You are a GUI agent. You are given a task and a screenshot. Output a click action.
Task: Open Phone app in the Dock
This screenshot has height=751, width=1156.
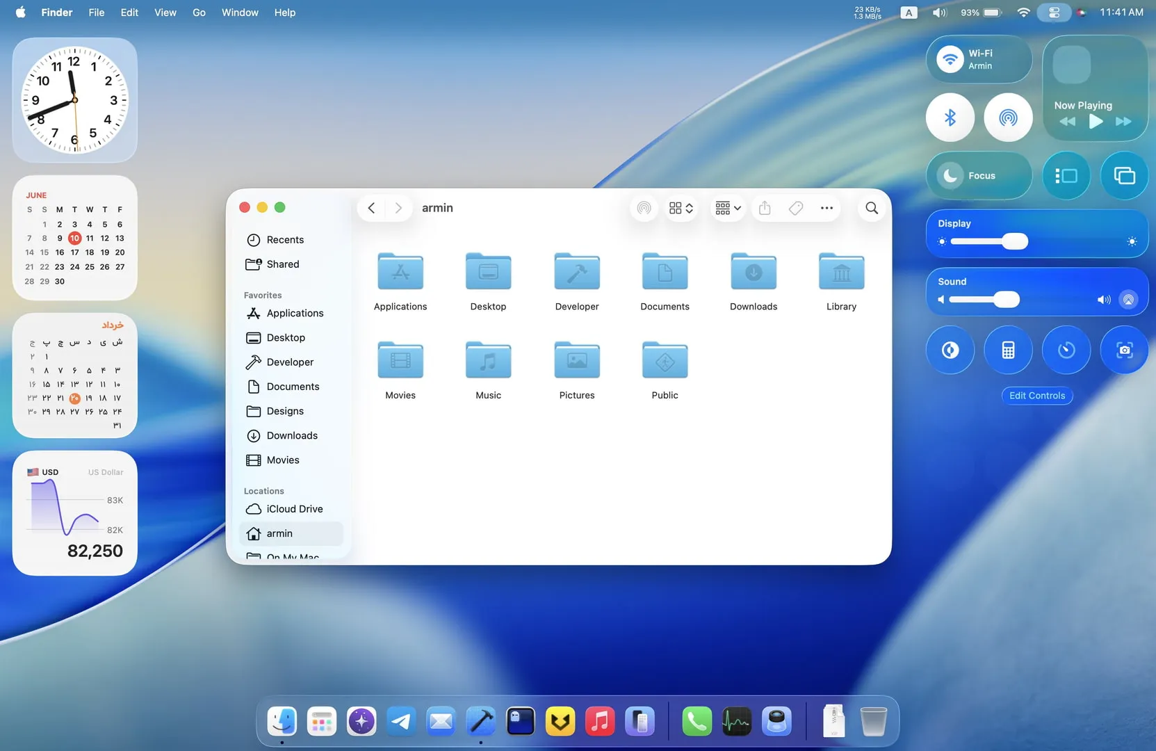(697, 722)
